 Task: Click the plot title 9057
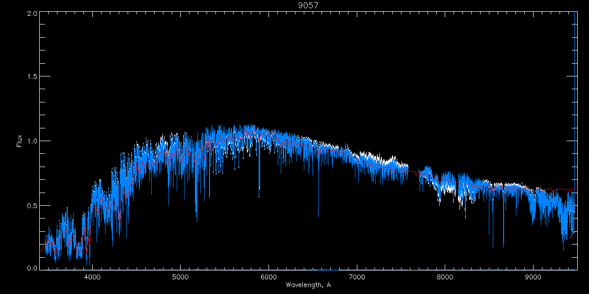coord(308,5)
